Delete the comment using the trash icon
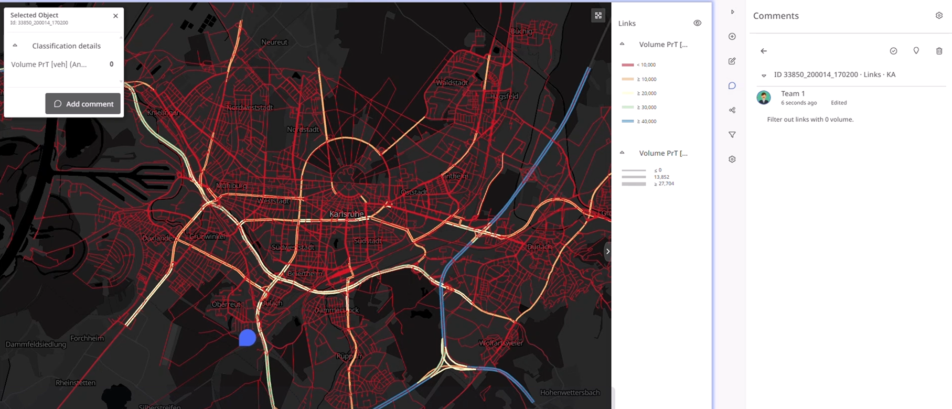 [x=939, y=51]
